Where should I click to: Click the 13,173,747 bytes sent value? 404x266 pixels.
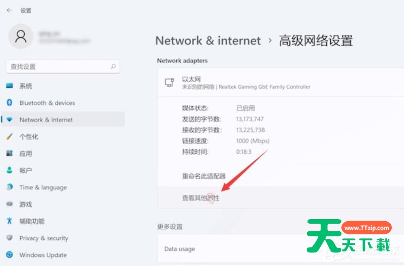[x=249, y=119]
